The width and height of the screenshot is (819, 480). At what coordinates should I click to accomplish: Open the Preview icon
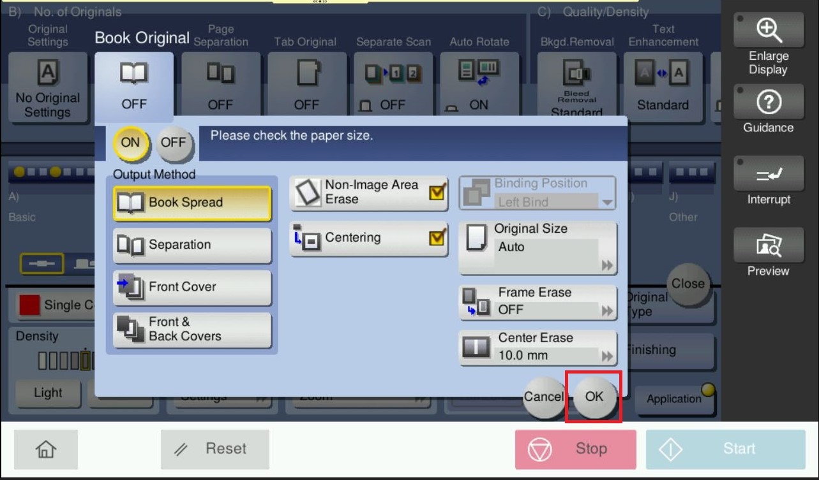pos(768,245)
